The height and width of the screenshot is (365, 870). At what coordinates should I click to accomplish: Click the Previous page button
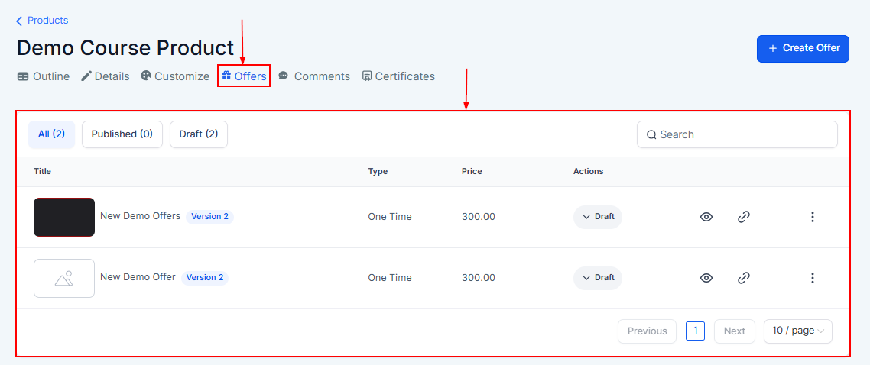pyautogui.click(x=647, y=331)
